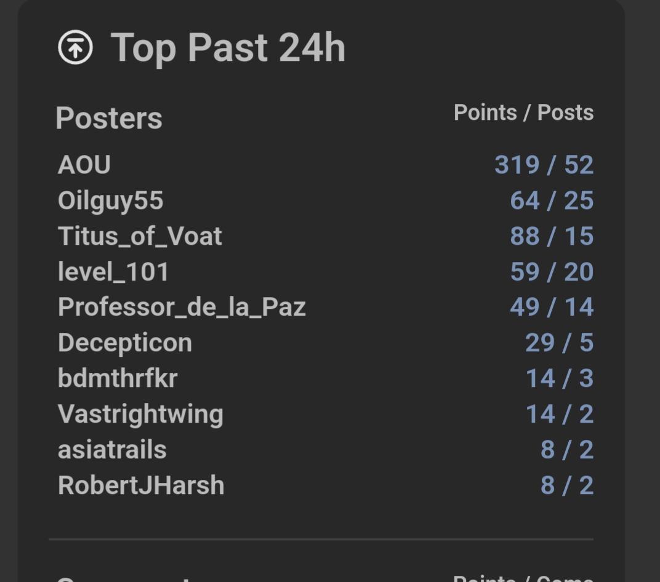Select RobertJHarsh in posters list
660x582 pixels.
[141, 485]
